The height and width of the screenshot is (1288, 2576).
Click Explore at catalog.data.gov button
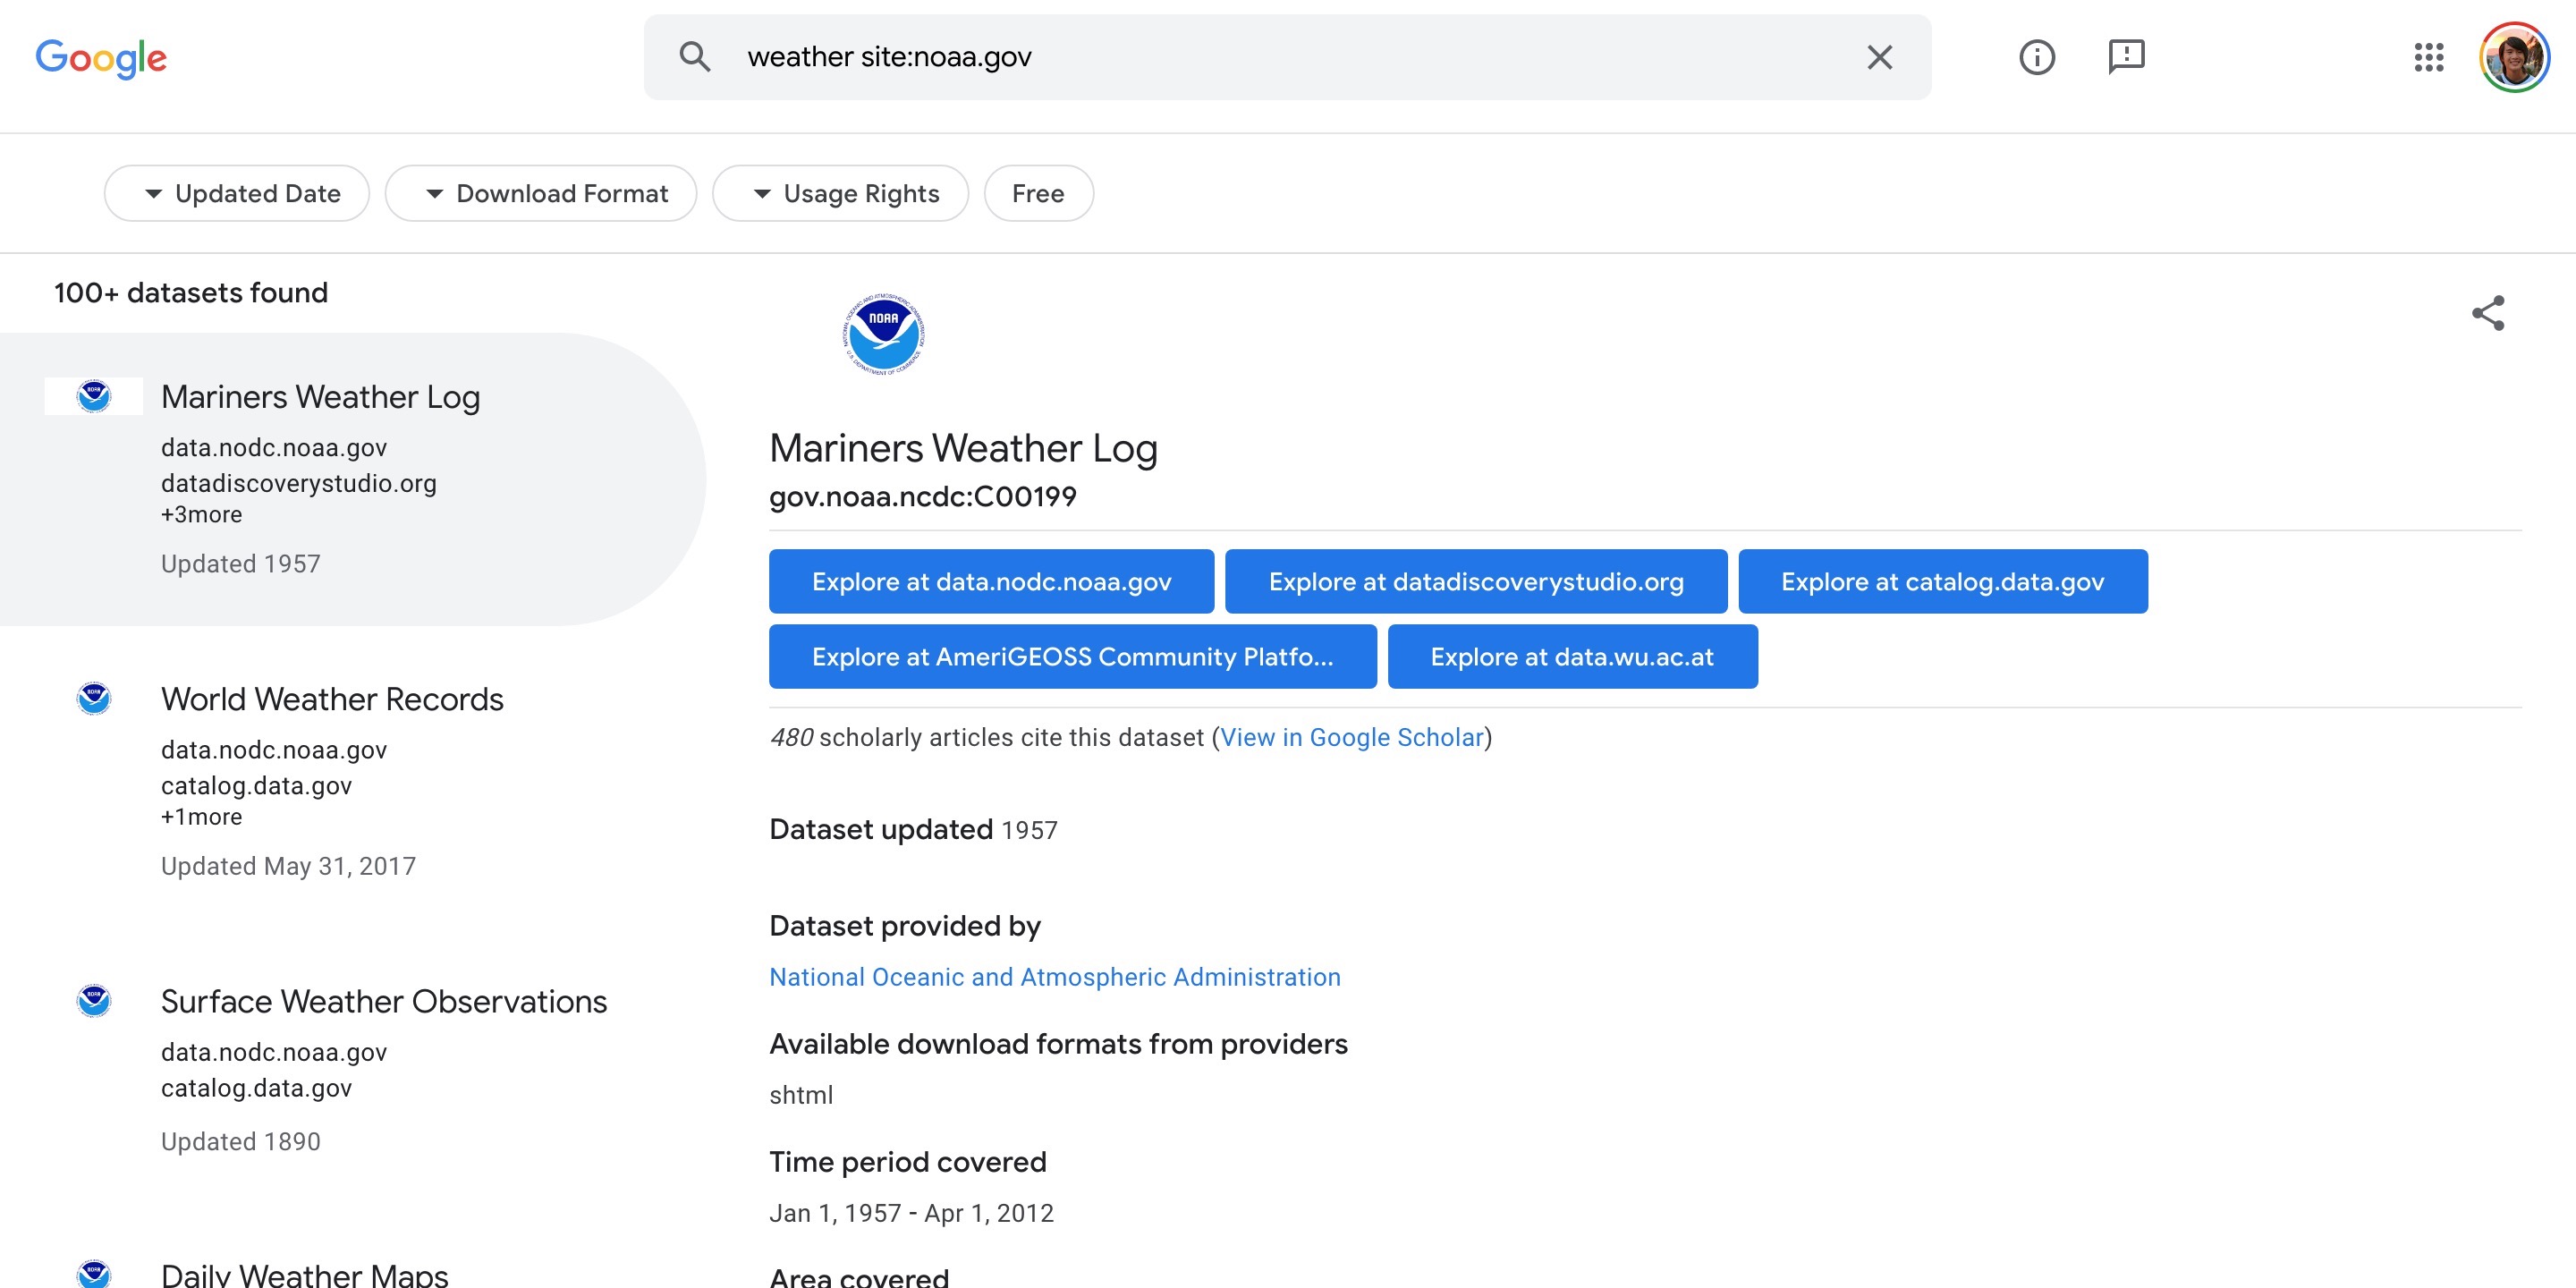point(1942,581)
